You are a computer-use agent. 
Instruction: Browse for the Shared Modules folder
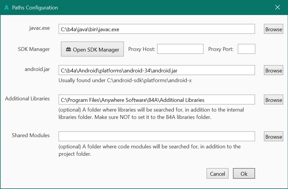point(274,137)
